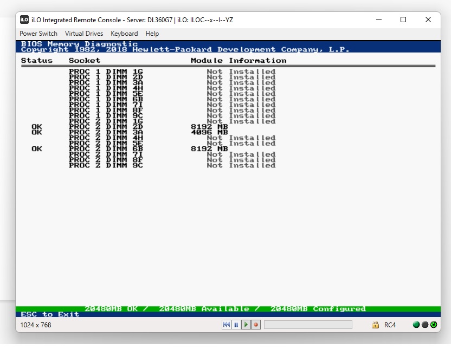Select socket 'PROC 1 DIMM 5E'
451x349 pixels.
click(x=106, y=93)
